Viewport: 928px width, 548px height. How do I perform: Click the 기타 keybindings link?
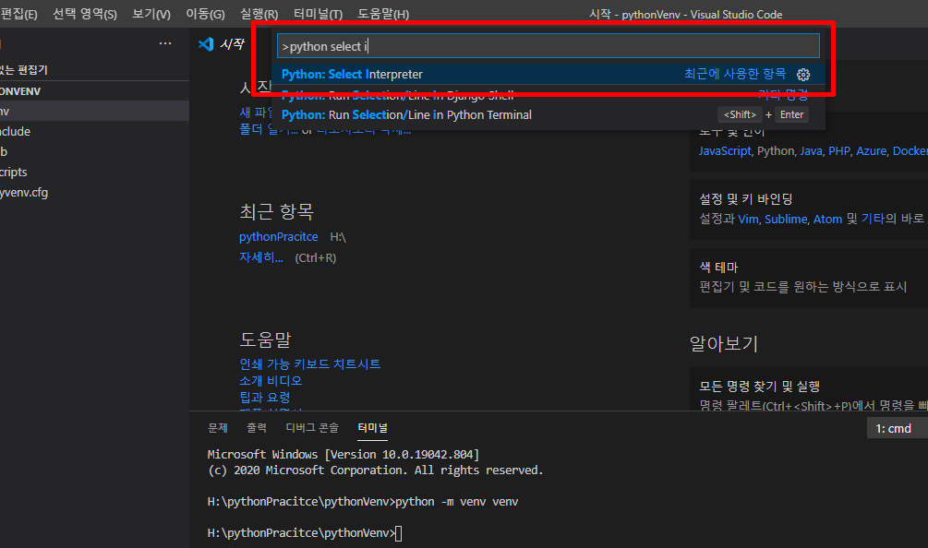point(873,219)
